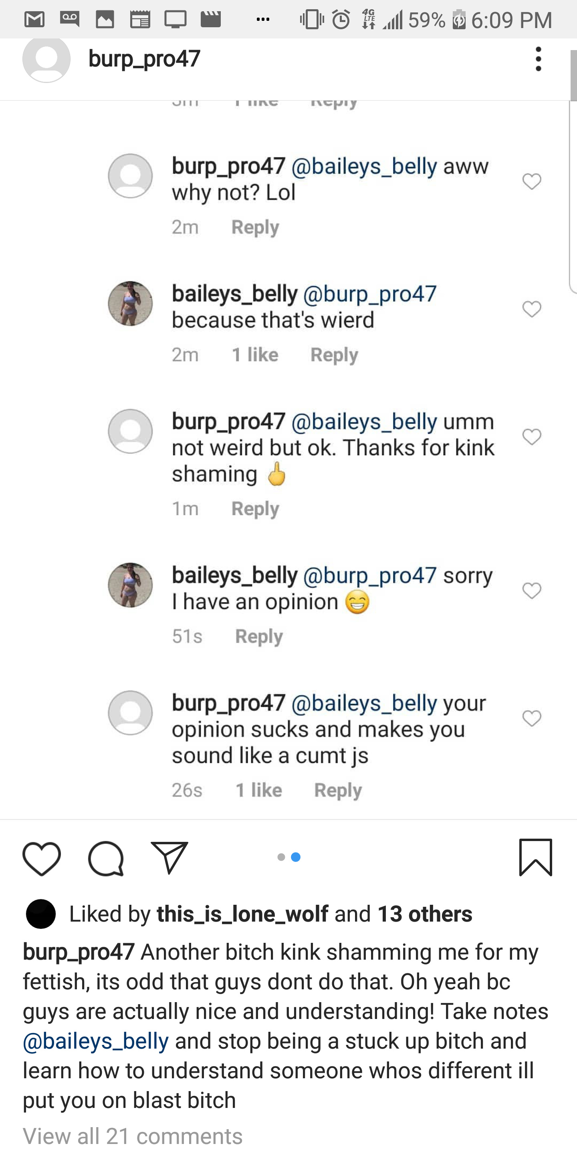This screenshot has width=577, height=1154.
Task: Select the second carousel page dot
Action: point(296,857)
